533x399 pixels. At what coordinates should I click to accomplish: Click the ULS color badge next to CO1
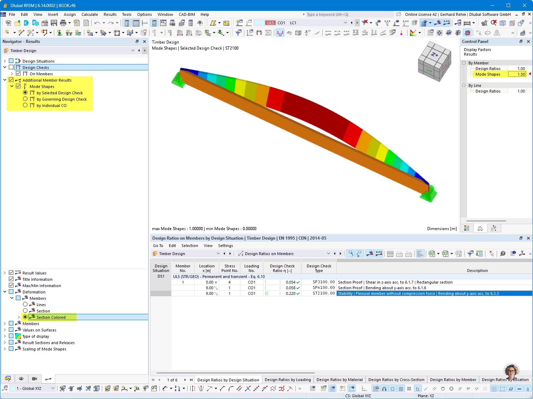[270, 23]
